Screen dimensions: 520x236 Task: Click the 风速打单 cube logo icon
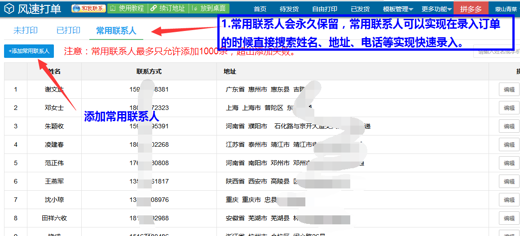[x=9, y=9]
